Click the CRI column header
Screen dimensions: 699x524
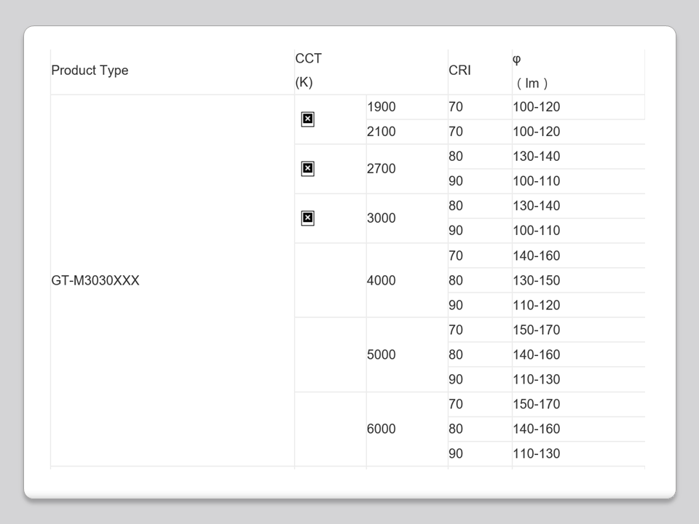(459, 71)
